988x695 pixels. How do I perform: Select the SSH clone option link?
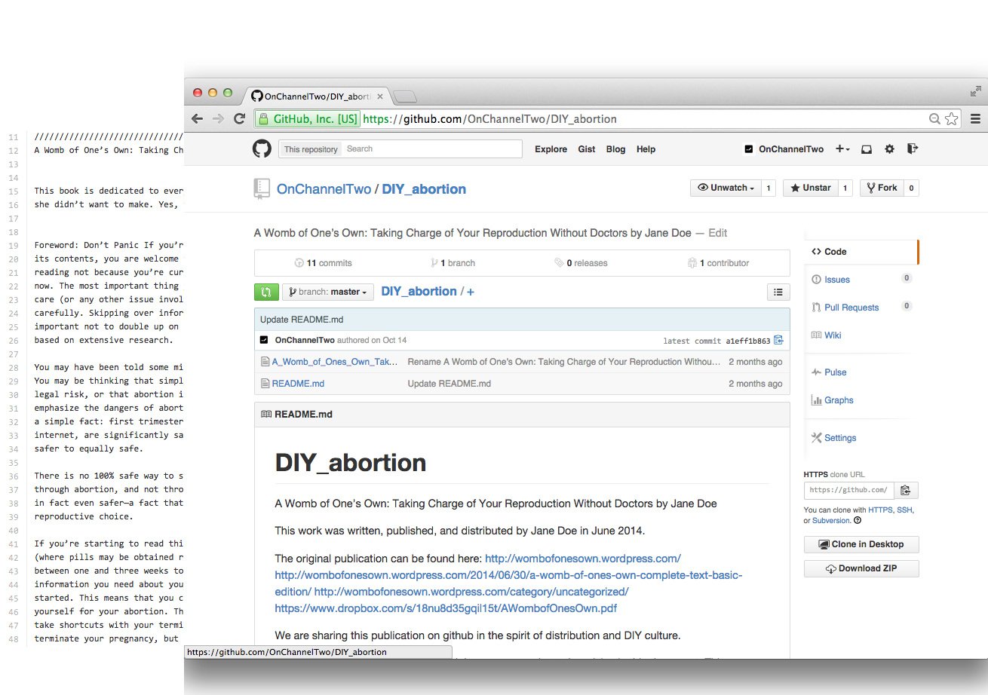tap(904, 510)
